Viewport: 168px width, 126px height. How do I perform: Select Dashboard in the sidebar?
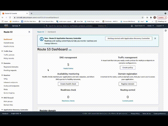(x=8, y=39)
